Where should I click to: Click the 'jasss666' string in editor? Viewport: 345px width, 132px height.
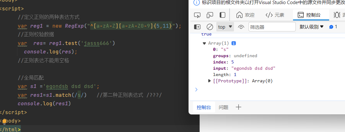pos(96,43)
